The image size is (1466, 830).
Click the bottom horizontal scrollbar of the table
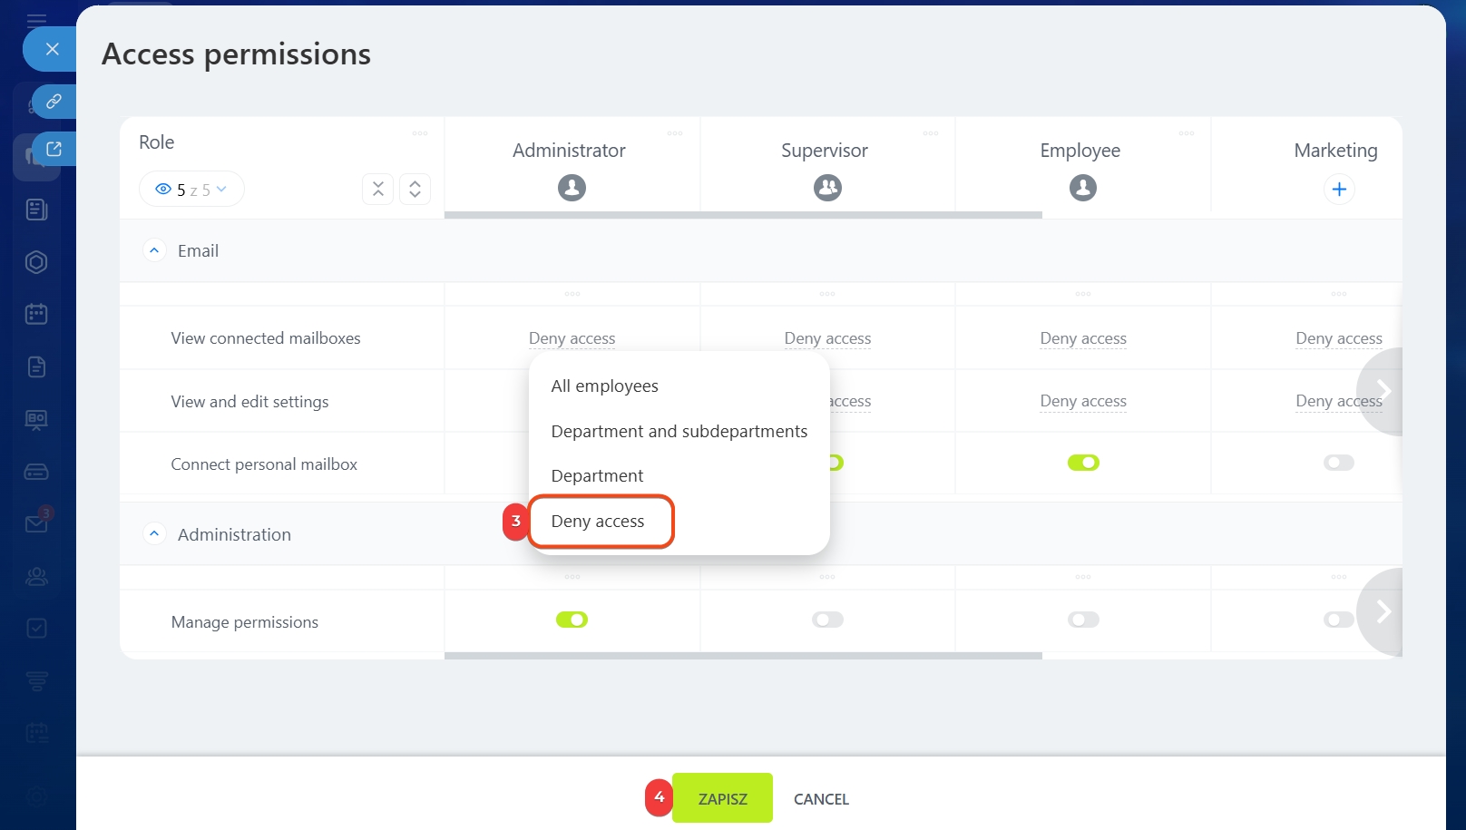(742, 655)
